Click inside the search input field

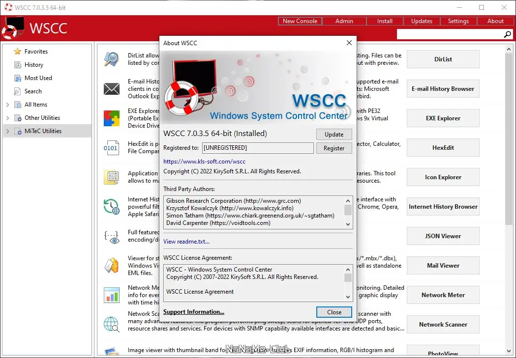pos(450,34)
